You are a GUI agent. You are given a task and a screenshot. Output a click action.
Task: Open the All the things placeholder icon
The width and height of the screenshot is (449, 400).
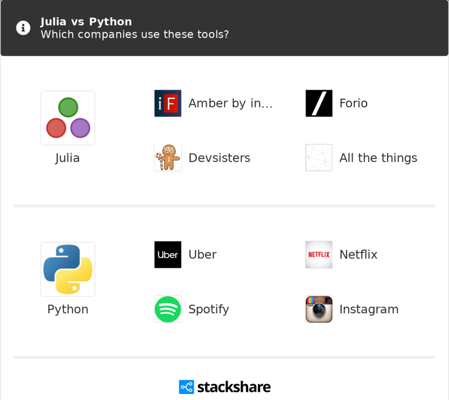click(x=319, y=158)
